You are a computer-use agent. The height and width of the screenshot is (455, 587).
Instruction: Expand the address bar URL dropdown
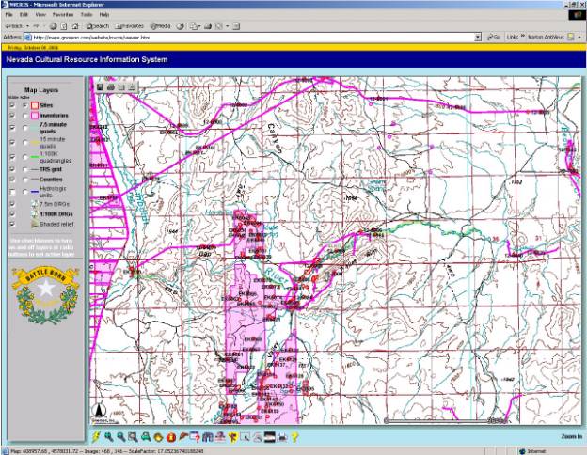(x=476, y=37)
